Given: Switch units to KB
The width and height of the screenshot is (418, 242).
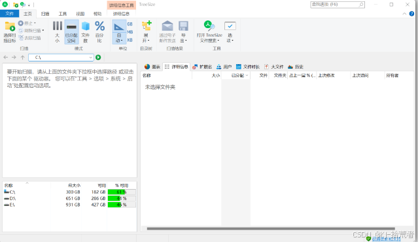Looking at the screenshot, I should (x=130, y=40).
